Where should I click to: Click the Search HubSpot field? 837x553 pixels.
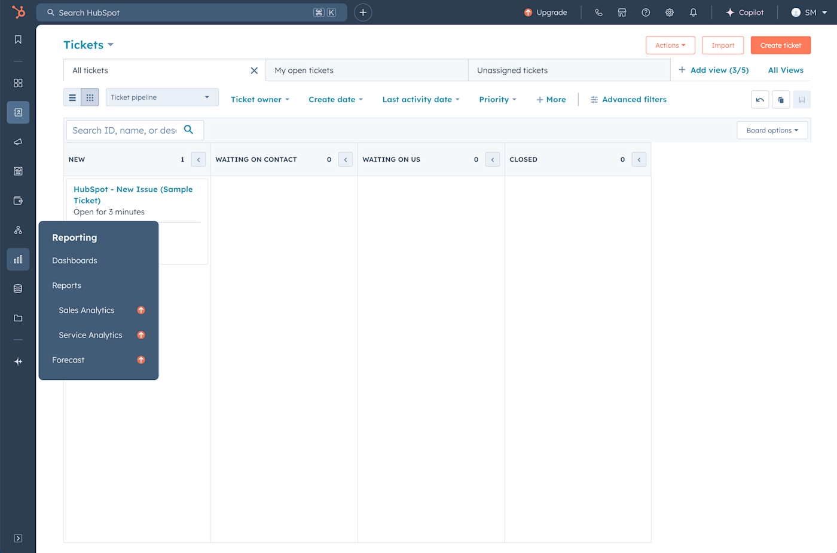click(191, 13)
